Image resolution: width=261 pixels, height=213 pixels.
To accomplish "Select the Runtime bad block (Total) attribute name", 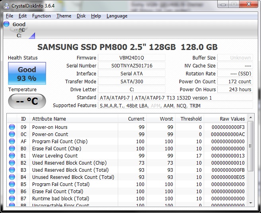I will point(60,199).
